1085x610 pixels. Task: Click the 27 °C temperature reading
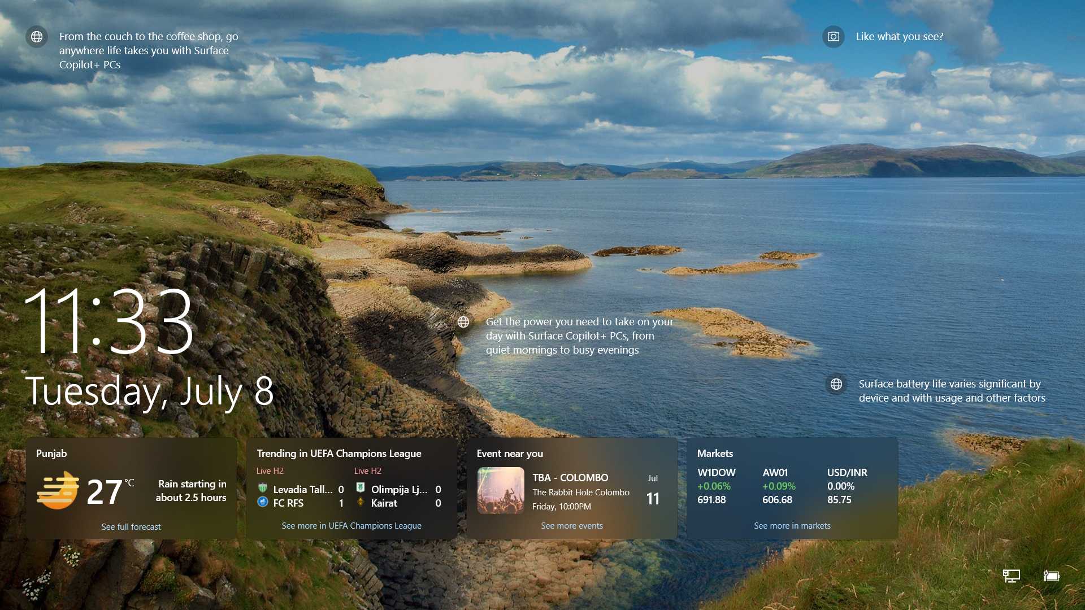tap(110, 491)
